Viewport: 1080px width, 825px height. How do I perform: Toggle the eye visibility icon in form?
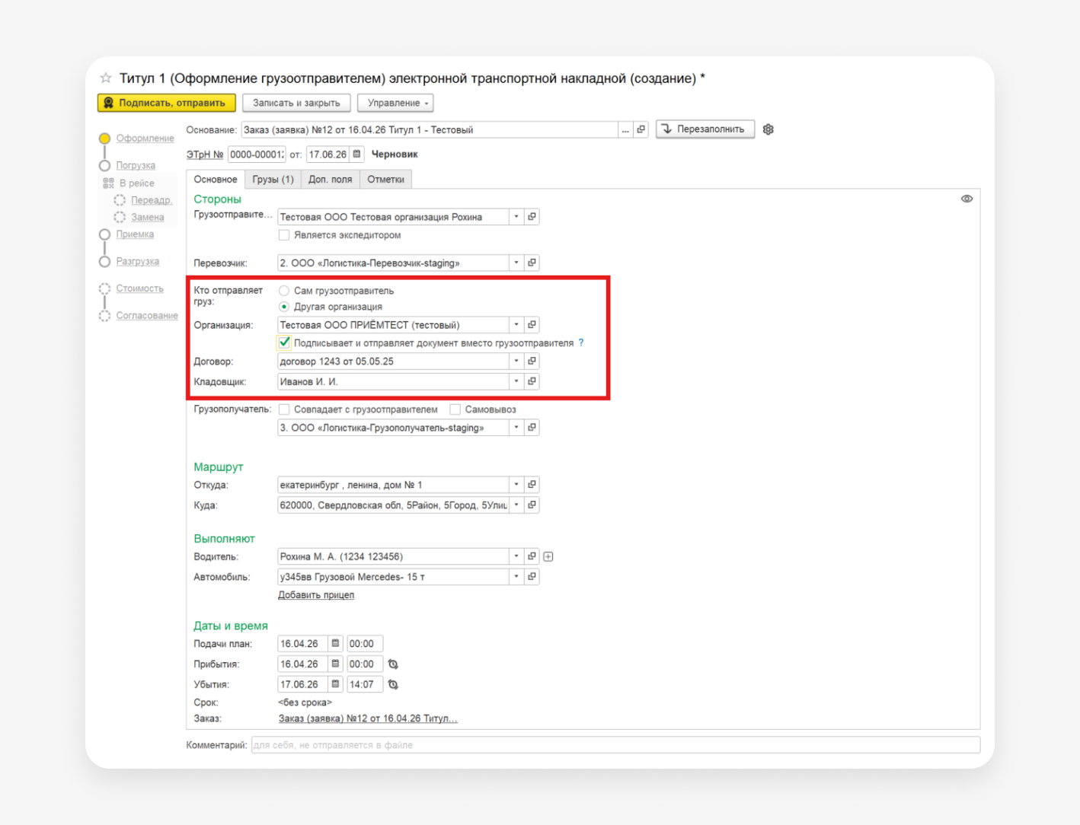967,199
